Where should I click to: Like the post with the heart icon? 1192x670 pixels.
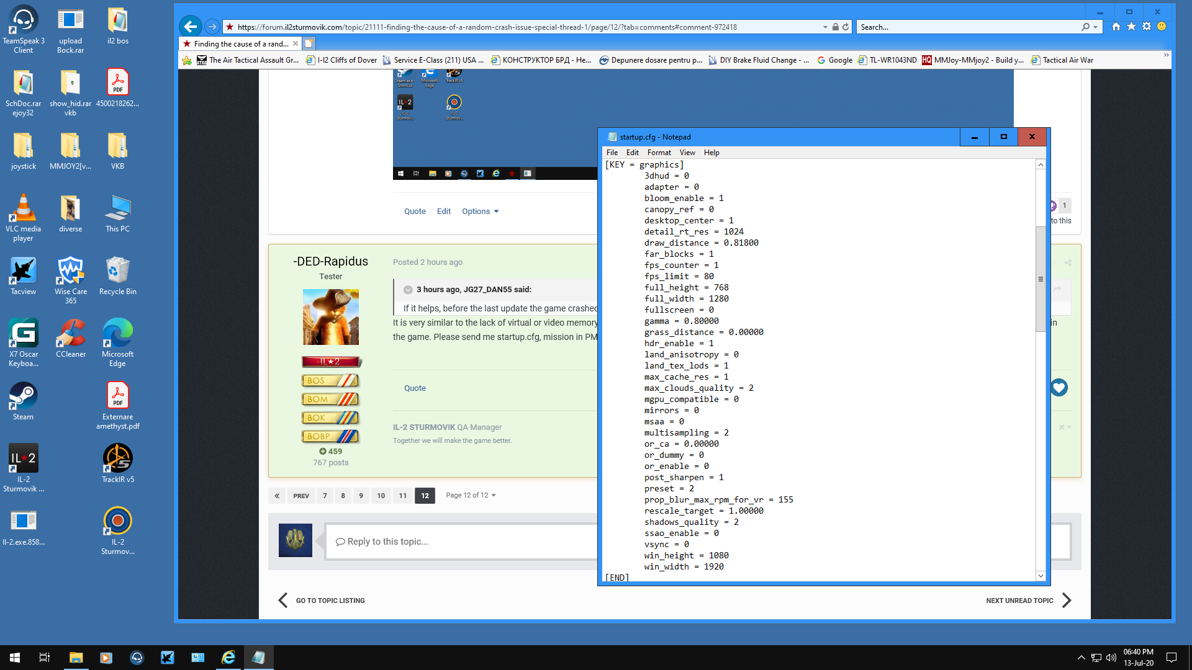point(1059,388)
